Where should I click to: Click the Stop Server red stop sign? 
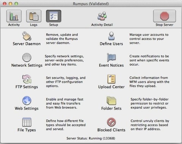click(165, 16)
